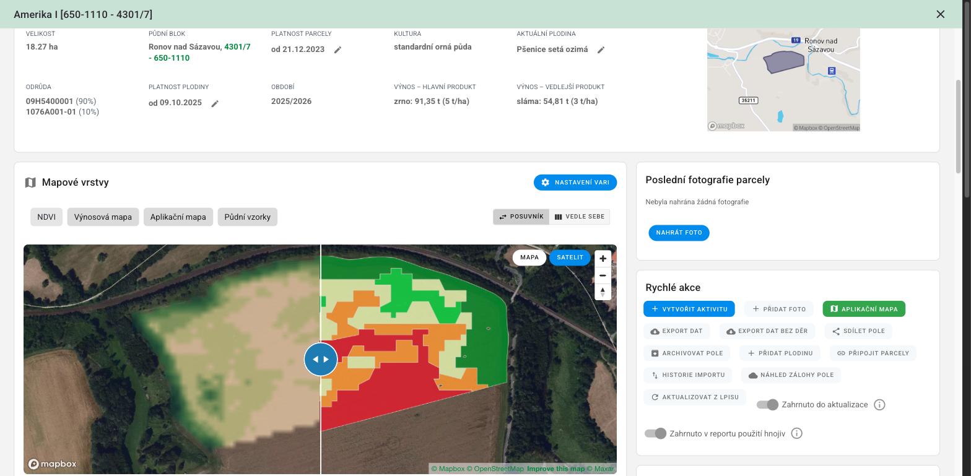
Task: Select the Půdní vzorky layer tab
Action: [x=248, y=217]
